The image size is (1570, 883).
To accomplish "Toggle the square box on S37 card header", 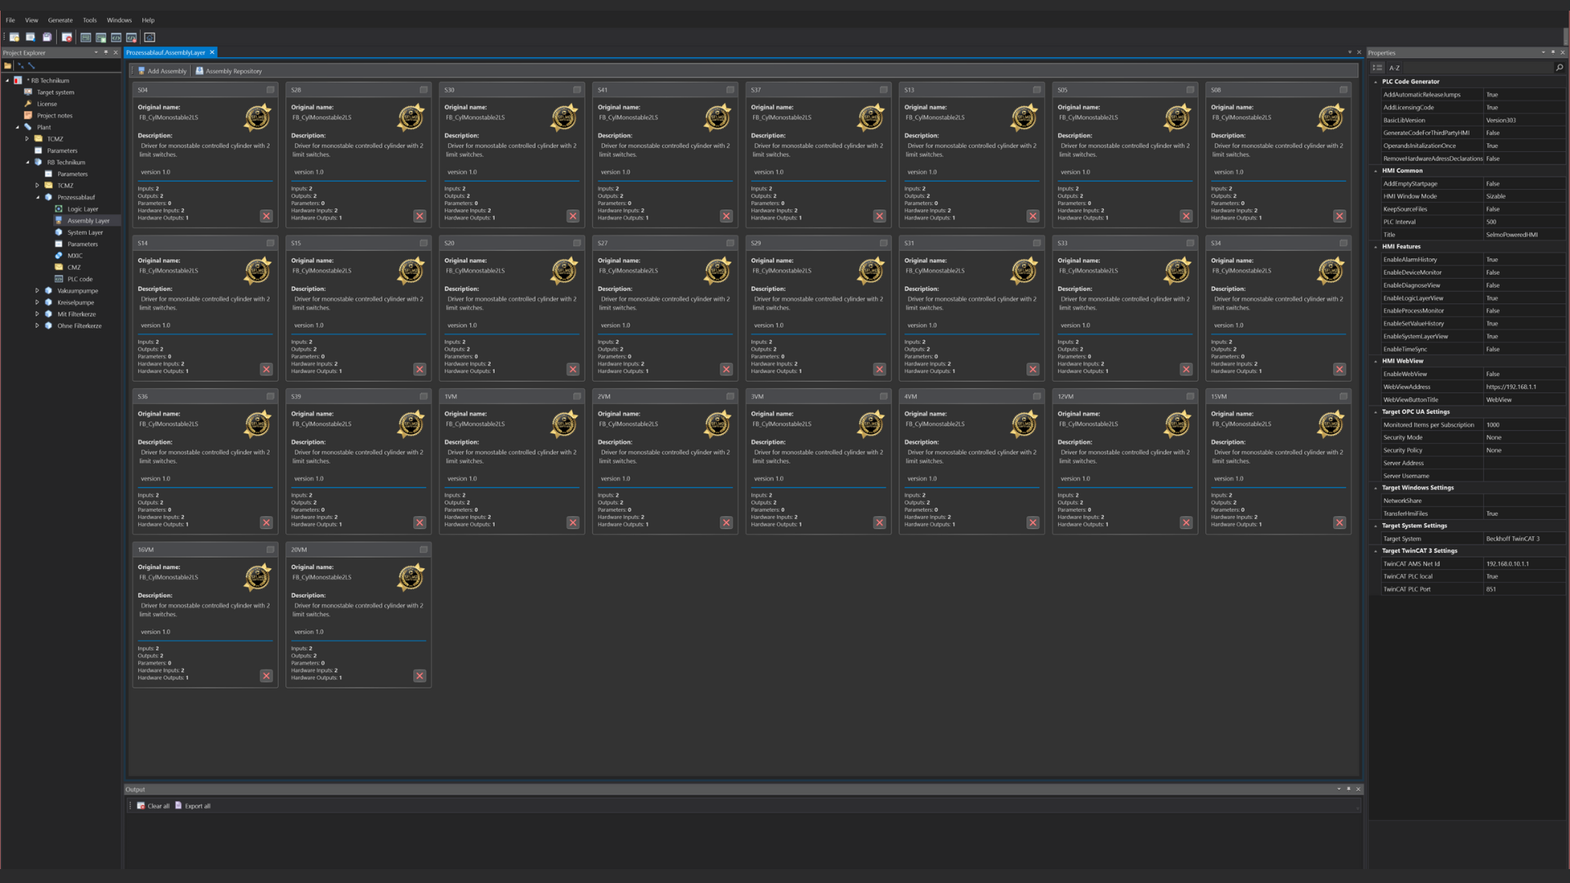I will pyautogui.click(x=883, y=90).
